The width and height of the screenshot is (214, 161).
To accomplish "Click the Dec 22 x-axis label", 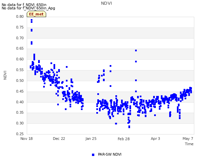I will point(59,139).
